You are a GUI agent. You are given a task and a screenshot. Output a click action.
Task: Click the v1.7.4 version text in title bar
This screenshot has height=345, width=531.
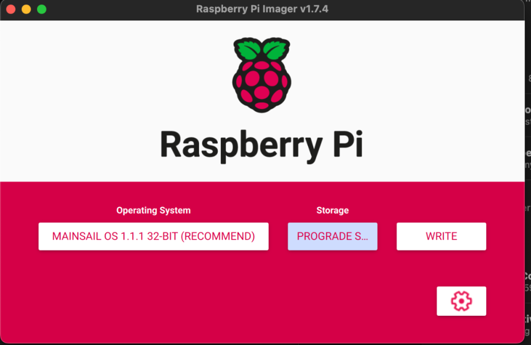pos(314,9)
